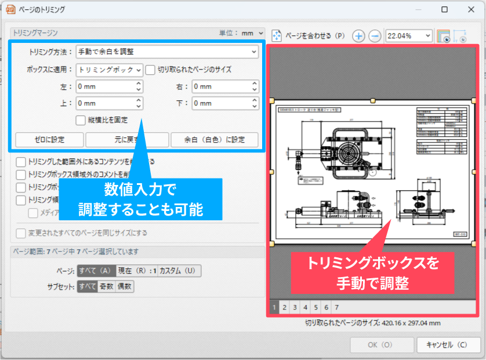The image size is (486, 360).
Task: Check 縦横比を固定 to lock aspect ratio
Action: click(x=81, y=120)
